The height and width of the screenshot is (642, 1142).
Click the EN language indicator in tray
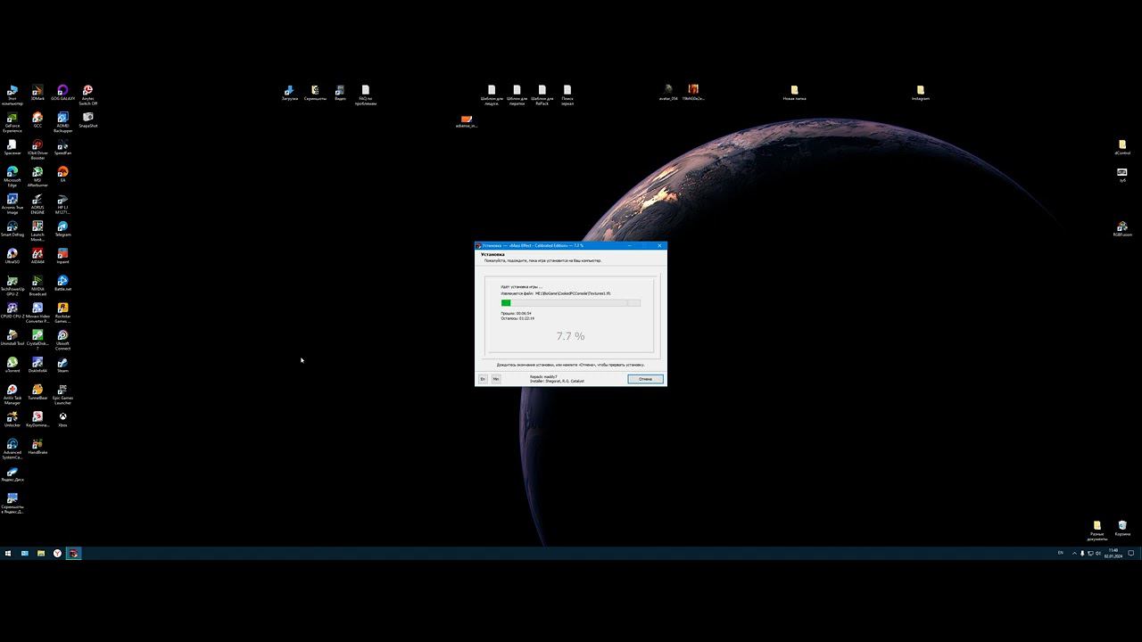click(x=1061, y=553)
